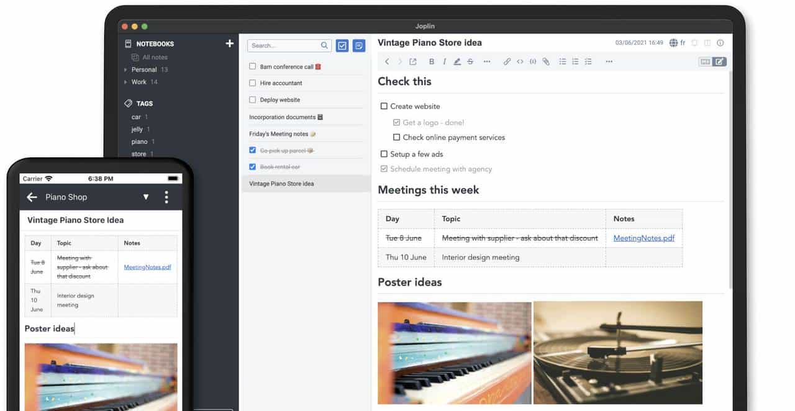This screenshot has height=411, width=795.
Task: Toggle italic formatting
Action: 445,61
